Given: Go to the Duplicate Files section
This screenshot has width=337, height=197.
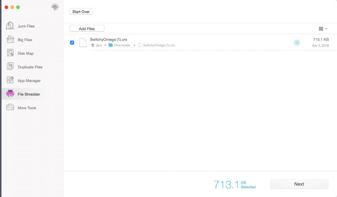Looking at the screenshot, I should pyautogui.click(x=30, y=67).
